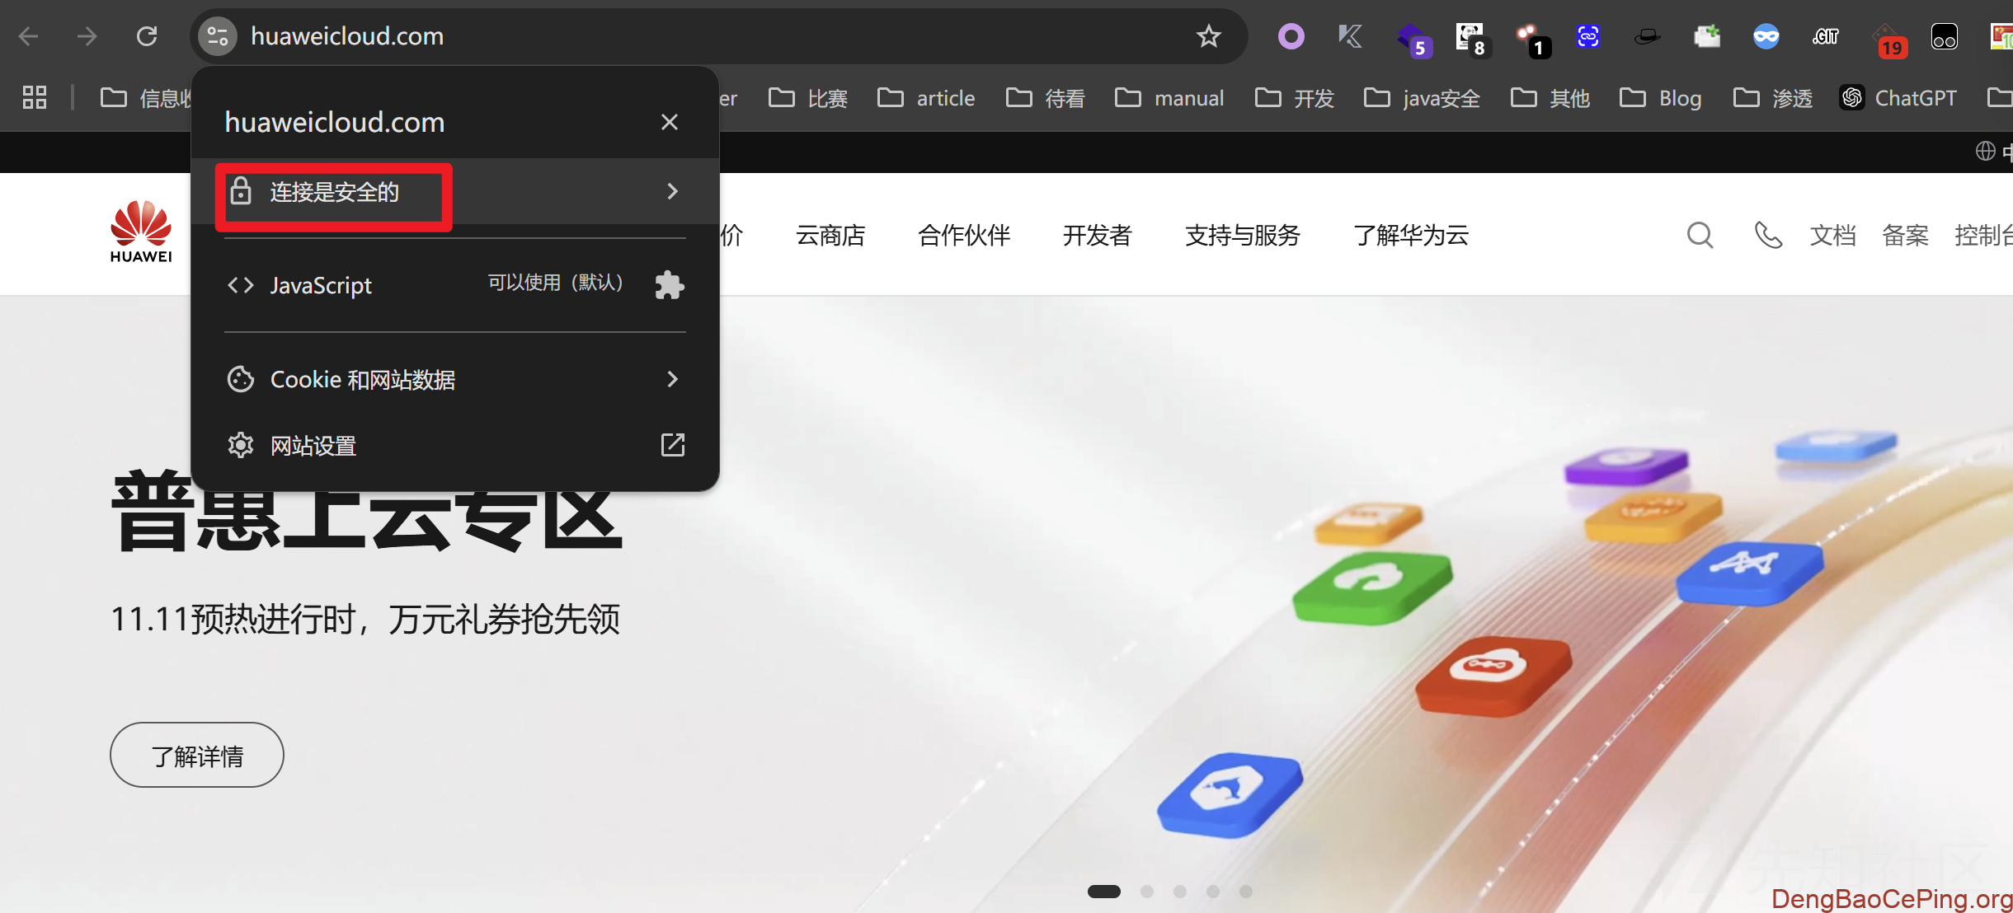Open the 文档 link
Screen dimensions: 2013x913
[1832, 236]
